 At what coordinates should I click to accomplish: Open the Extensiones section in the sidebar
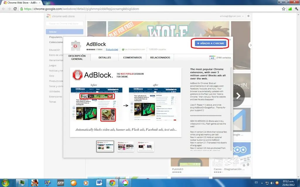[x=55, y=96]
